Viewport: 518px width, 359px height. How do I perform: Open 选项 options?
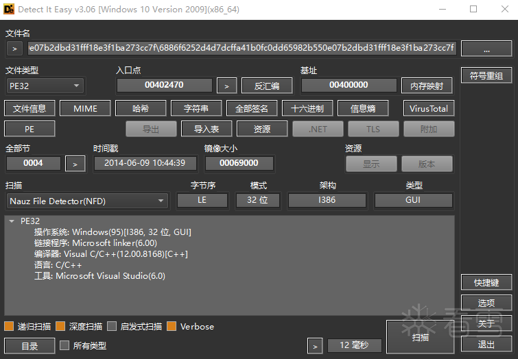tap(486, 303)
